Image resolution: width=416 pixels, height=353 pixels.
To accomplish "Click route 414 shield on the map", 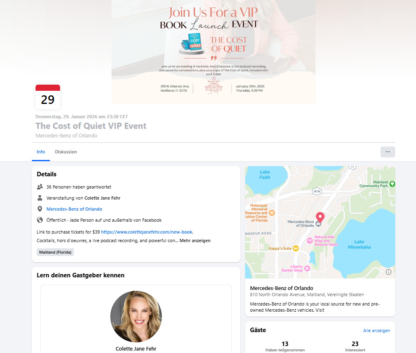I will click(317, 191).
